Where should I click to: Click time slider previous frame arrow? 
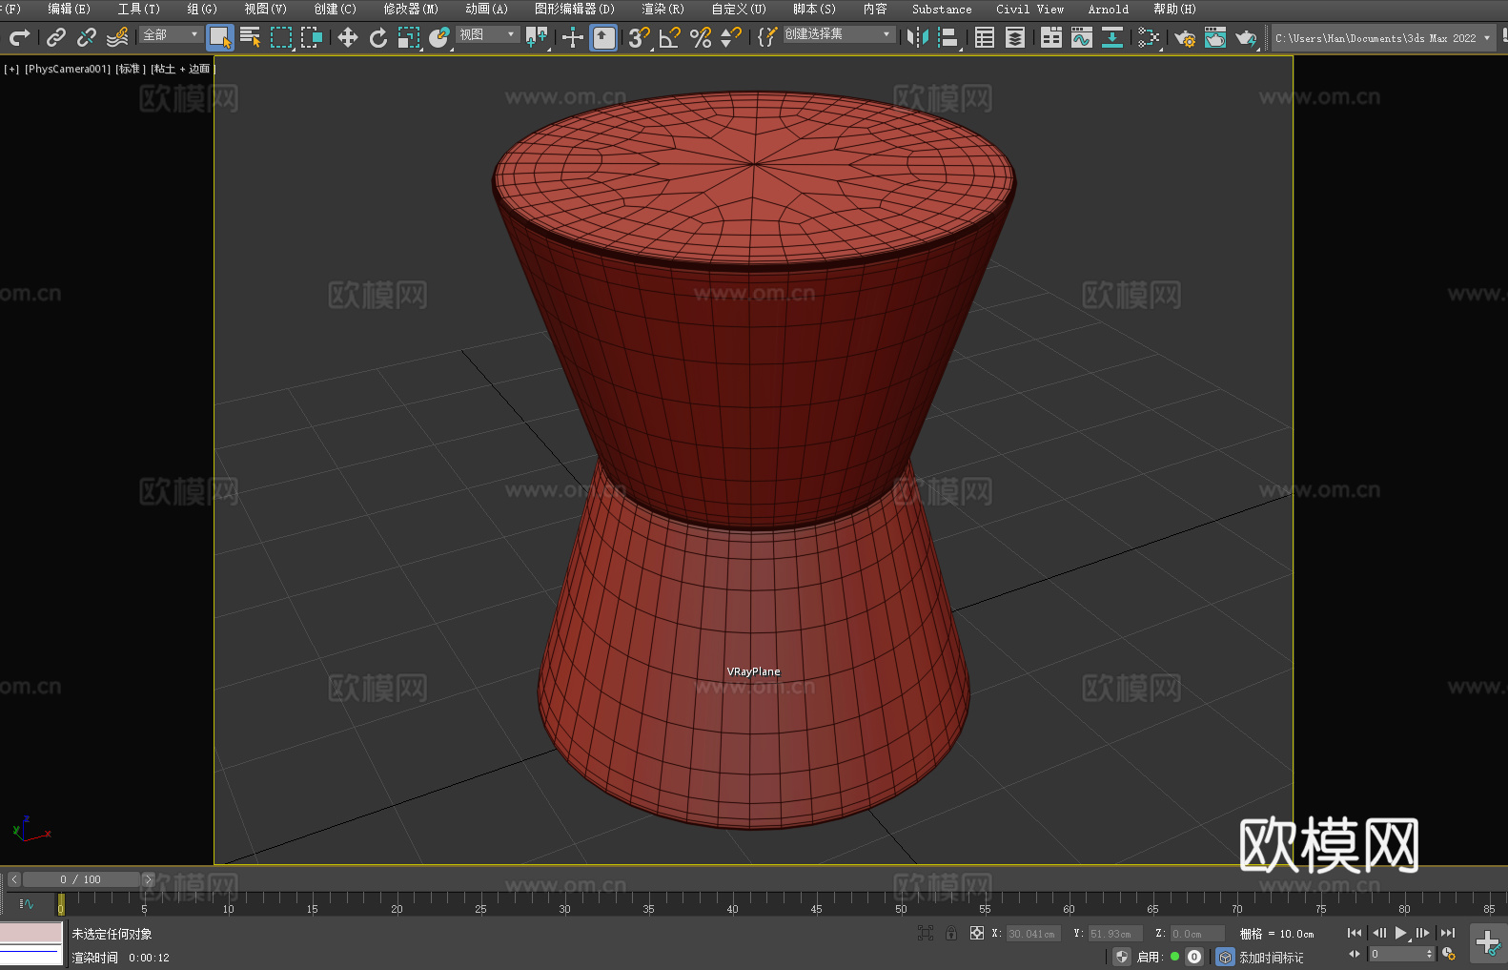click(14, 879)
